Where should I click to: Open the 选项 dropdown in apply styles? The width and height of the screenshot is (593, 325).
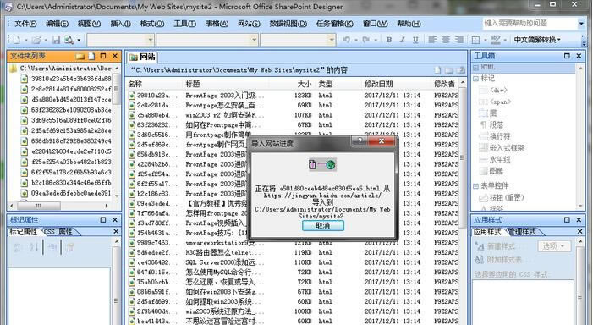(554, 246)
